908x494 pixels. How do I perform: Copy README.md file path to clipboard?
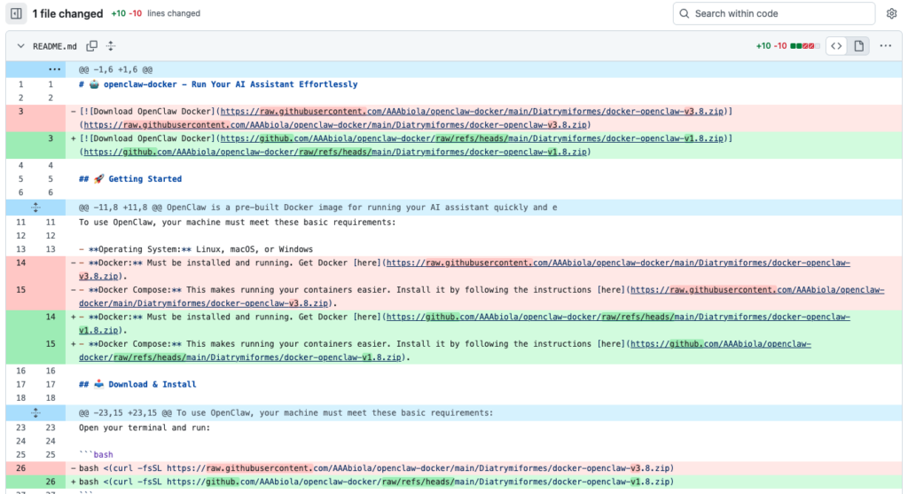92,46
